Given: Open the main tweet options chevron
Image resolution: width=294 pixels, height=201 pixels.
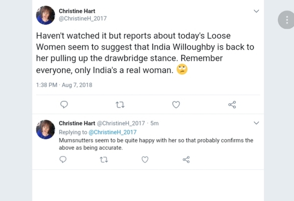Looking at the screenshot, I should (x=256, y=11).
